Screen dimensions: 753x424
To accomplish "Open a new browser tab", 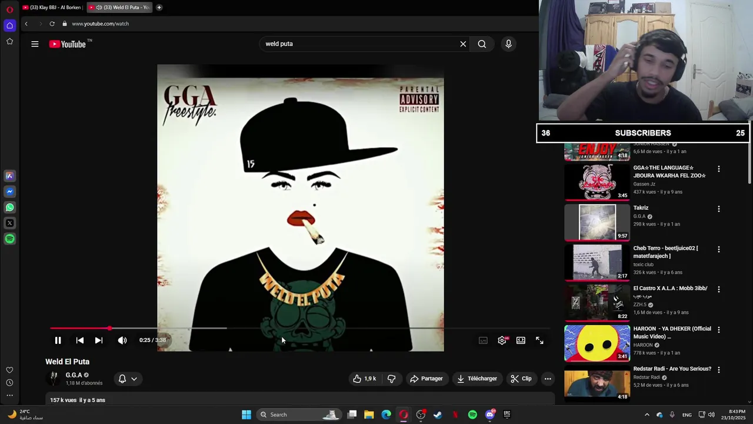I will tap(159, 7).
